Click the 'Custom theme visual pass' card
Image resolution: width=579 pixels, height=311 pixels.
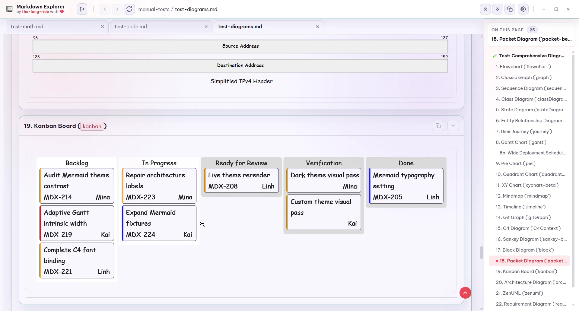324,212
